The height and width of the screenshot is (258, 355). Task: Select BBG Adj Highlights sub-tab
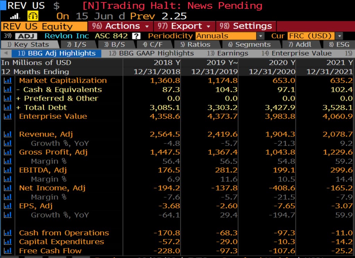[x=56, y=53]
